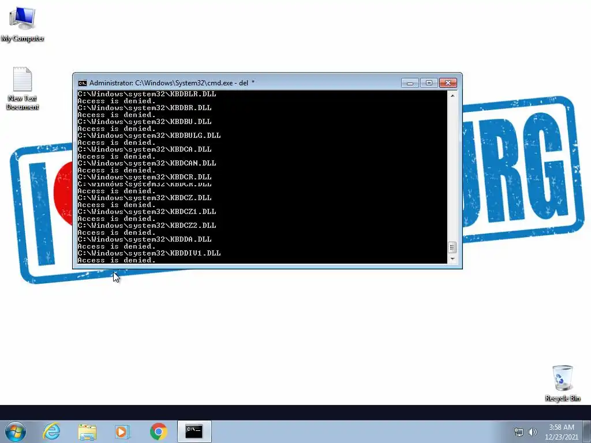Select the Recycle Bin desktop icon
Image resolution: width=591 pixels, height=443 pixels.
pos(562,383)
